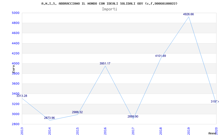Click the 4000 value on the y-axis

[x=16, y=64]
